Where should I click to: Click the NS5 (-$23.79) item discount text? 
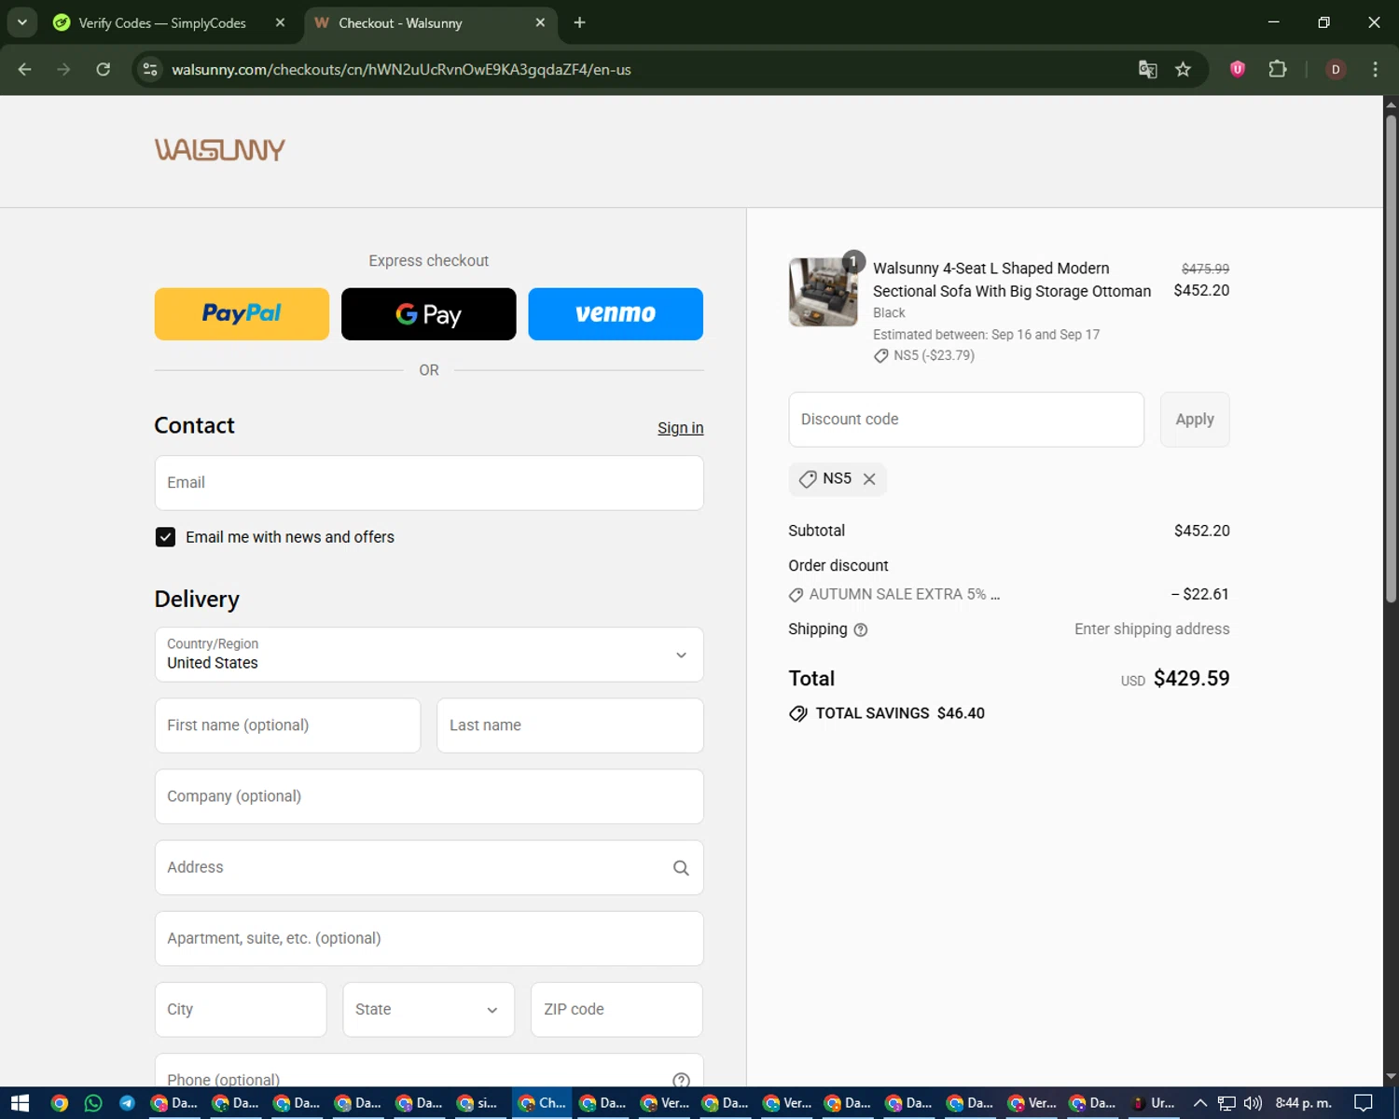coord(934,355)
